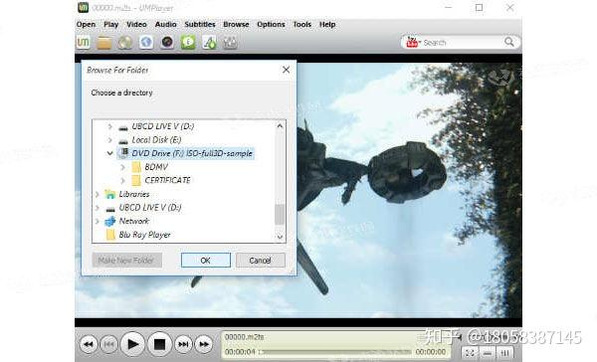Click Cancel in Browse For Folder dialog

pyautogui.click(x=260, y=261)
